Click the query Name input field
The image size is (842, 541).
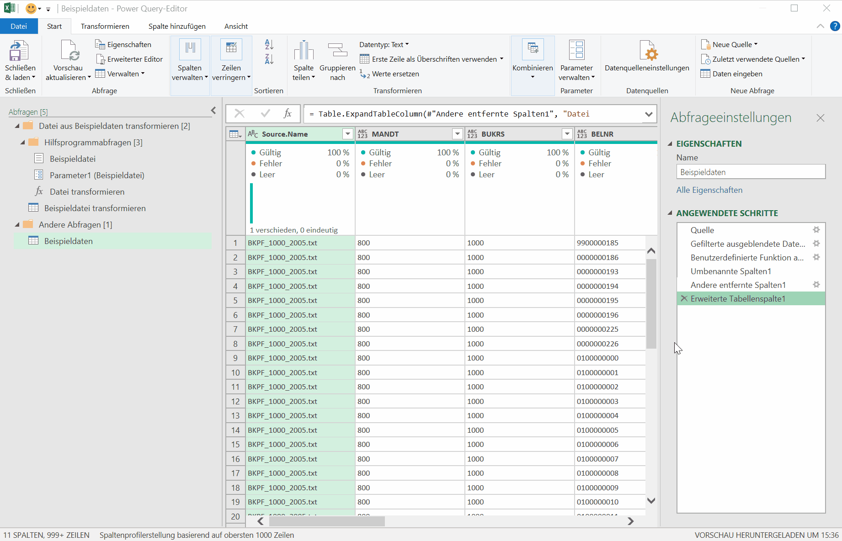[x=751, y=172]
